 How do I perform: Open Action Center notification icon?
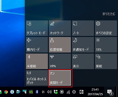click(110, 92)
